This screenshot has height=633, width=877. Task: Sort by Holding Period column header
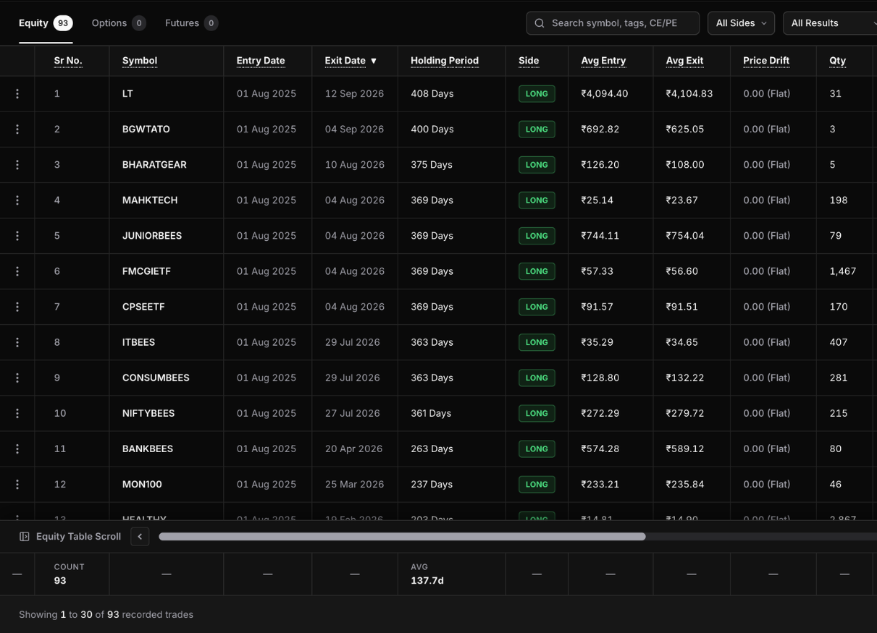tap(445, 61)
